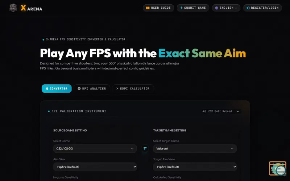
Task: Open the source Select Game dropdown (CS2 / CS:GO)
Action: [95, 148]
